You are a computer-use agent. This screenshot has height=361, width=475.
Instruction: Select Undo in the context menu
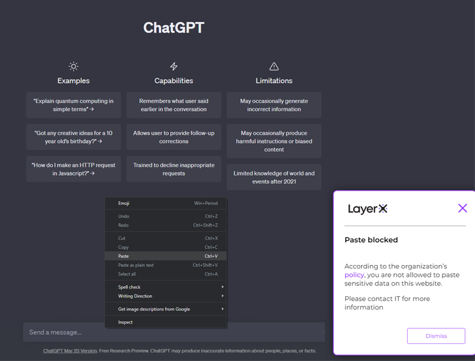tap(166, 216)
